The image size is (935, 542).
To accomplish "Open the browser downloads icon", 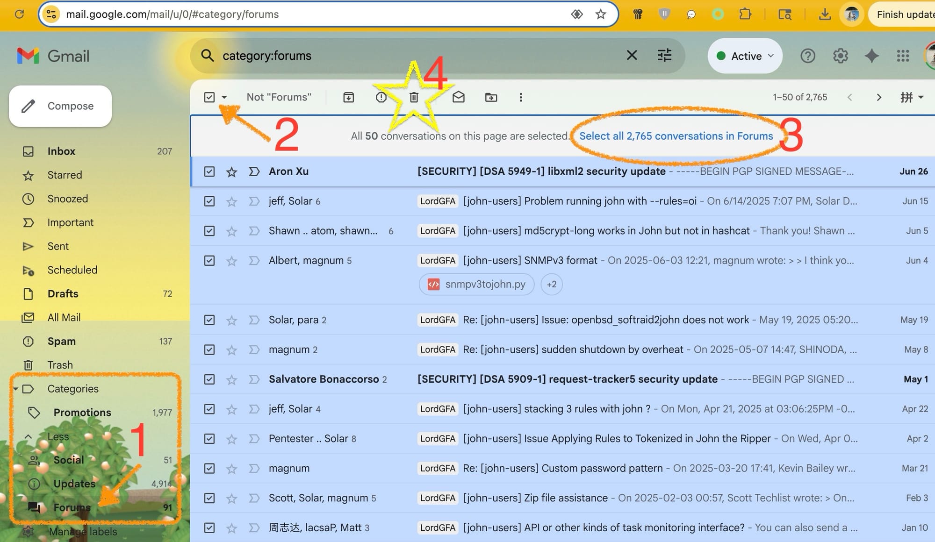I will [825, 14].
